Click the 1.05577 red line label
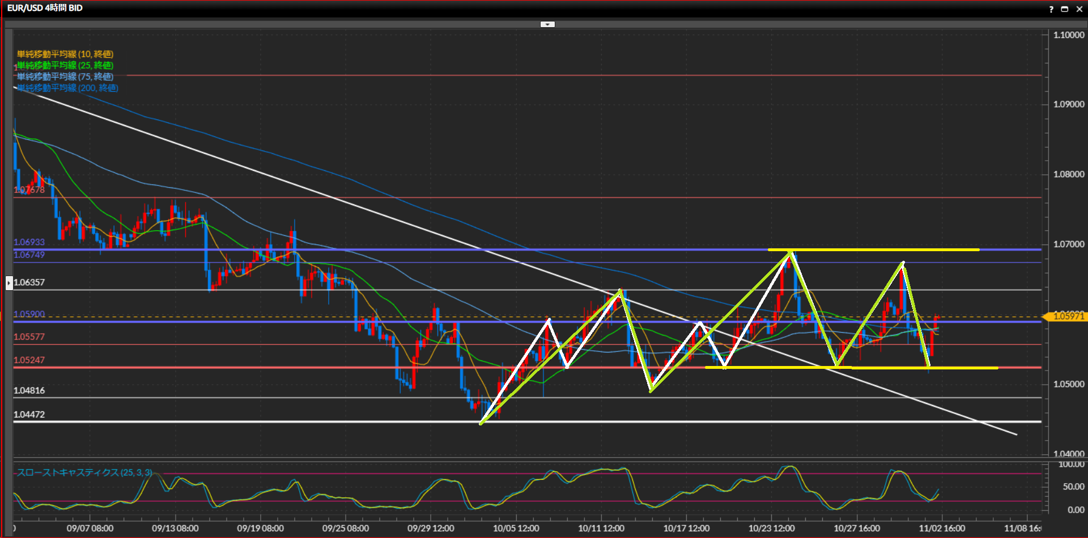1088x538 pixels. tap(29, 337)
